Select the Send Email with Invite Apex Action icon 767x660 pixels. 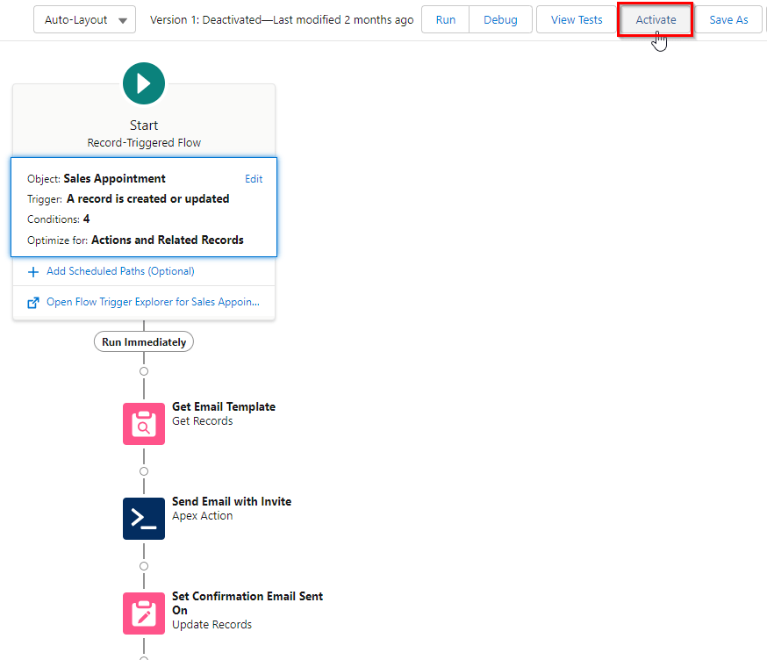143,518
